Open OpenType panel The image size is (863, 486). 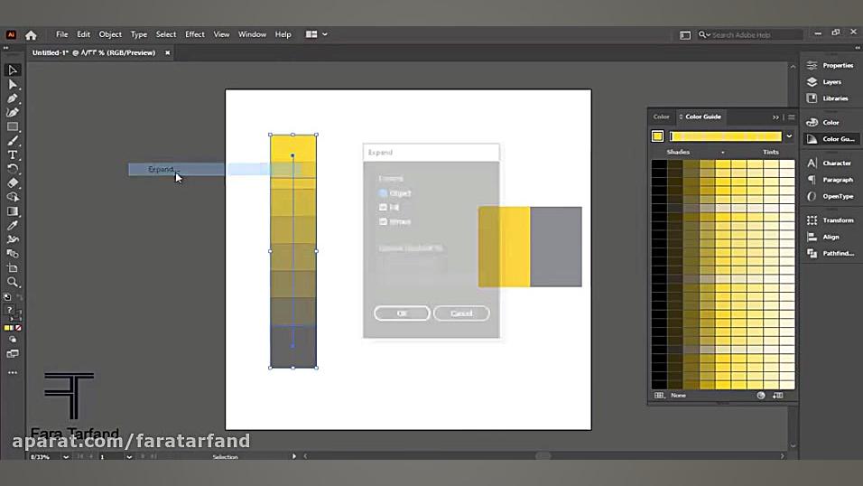[x=830, y=196]
